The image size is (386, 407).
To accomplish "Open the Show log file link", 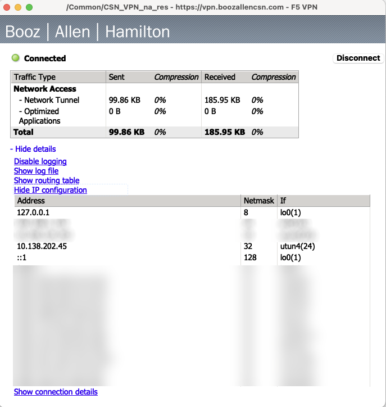I will point(36,171).
